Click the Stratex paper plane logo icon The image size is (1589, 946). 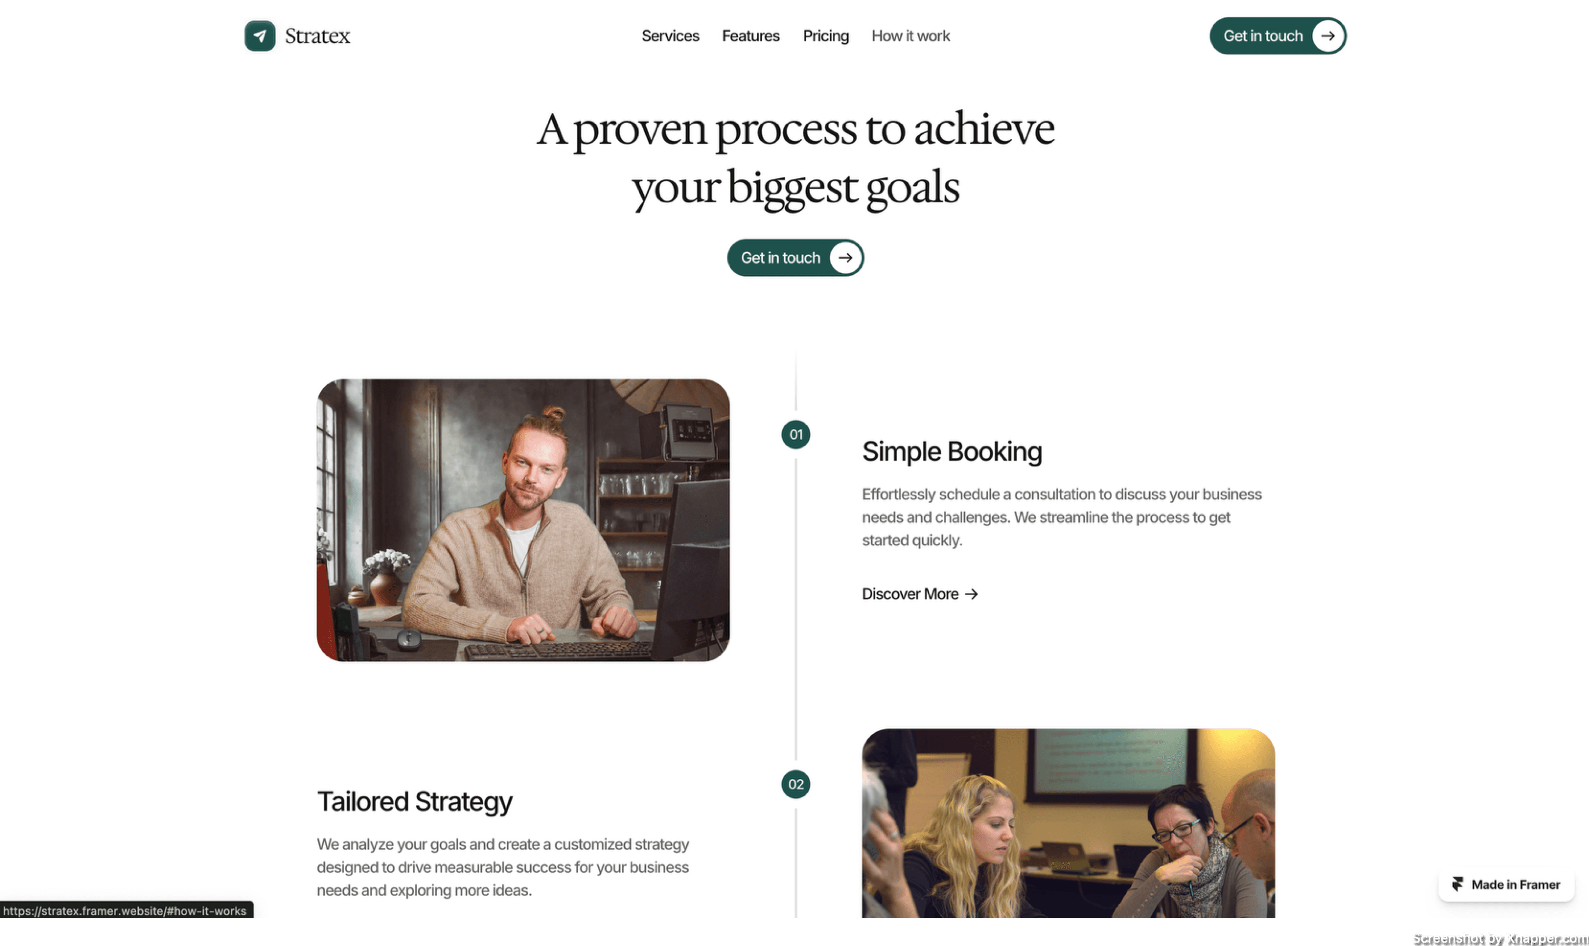(260, 36)
